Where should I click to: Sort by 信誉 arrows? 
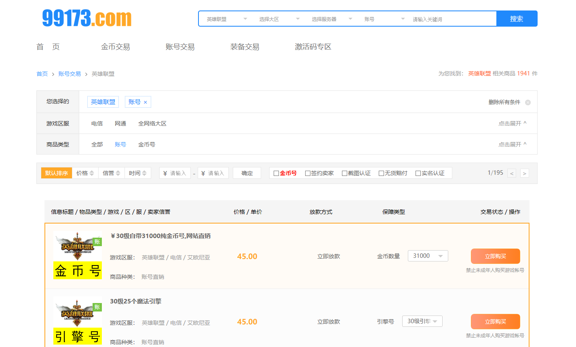pyautogui.click(x=118, y=173)
